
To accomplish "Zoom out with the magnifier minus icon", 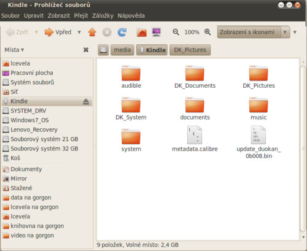I will pyautogui.click(x=176, y=32).
